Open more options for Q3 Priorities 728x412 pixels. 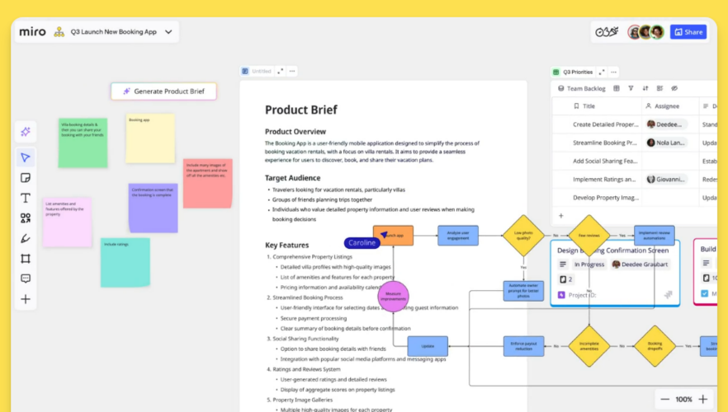coord(614,72)
